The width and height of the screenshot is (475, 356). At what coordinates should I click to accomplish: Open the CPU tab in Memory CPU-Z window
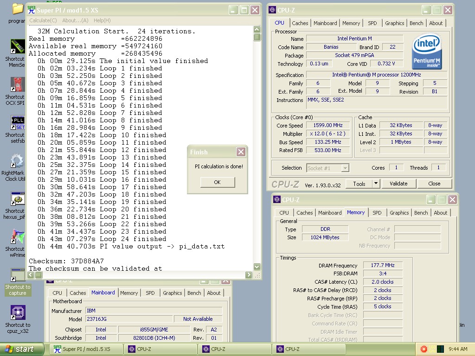click(x=284, y=213)
